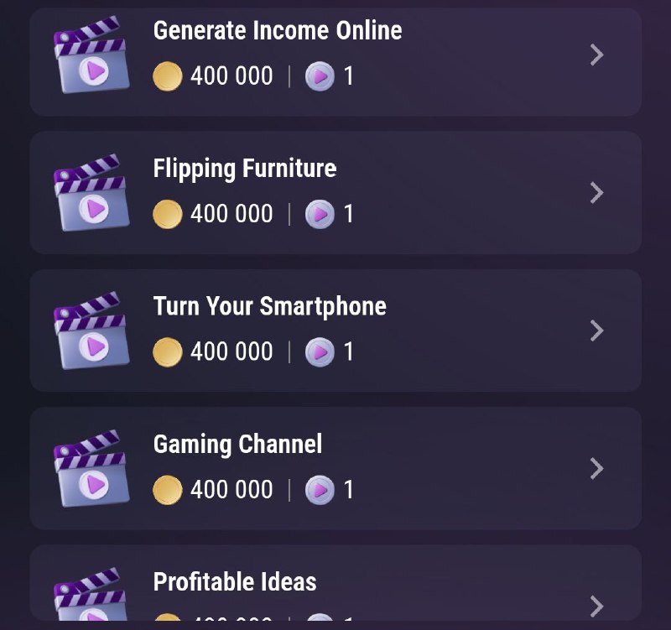Expand the Profitable Ideas chevron
671x630 pixels.
pyautogui.click(x=596, y=606)
